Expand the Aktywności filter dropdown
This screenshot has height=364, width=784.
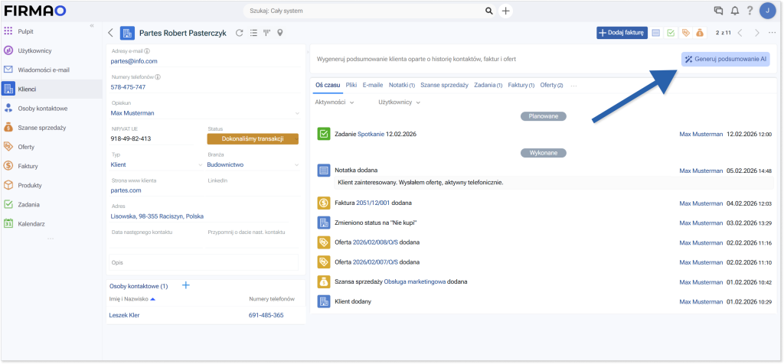pyautogui.click(x=335, y=102)
